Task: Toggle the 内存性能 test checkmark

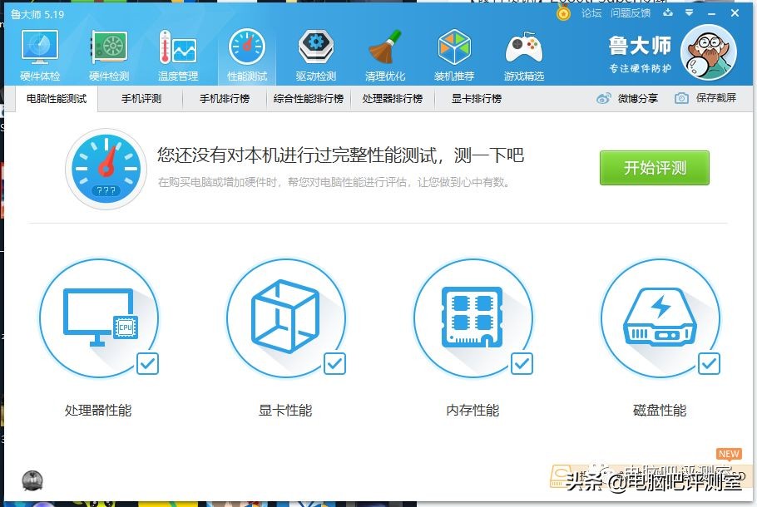Action: [x=522, y=363]
